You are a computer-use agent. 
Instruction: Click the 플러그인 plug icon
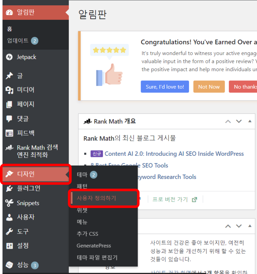pyautogui.click(x=9, y=188)
